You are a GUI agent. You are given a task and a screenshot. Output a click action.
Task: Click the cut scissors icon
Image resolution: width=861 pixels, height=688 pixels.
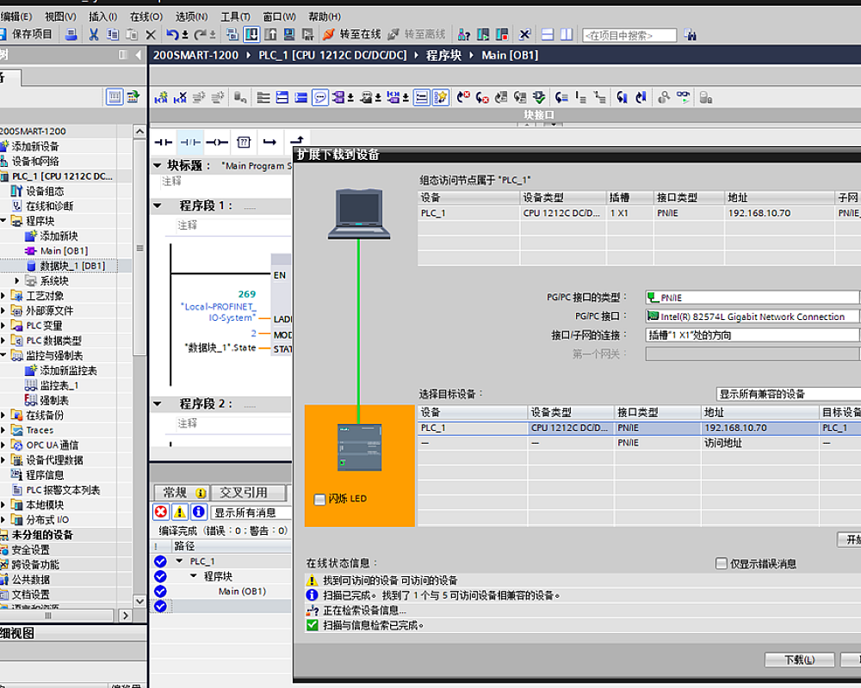[93, 34]
